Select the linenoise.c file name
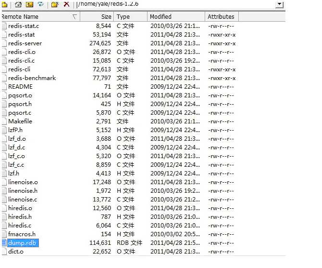Viewport: 322px width, 268px height. pyautogui.click(x=23, y=200)
